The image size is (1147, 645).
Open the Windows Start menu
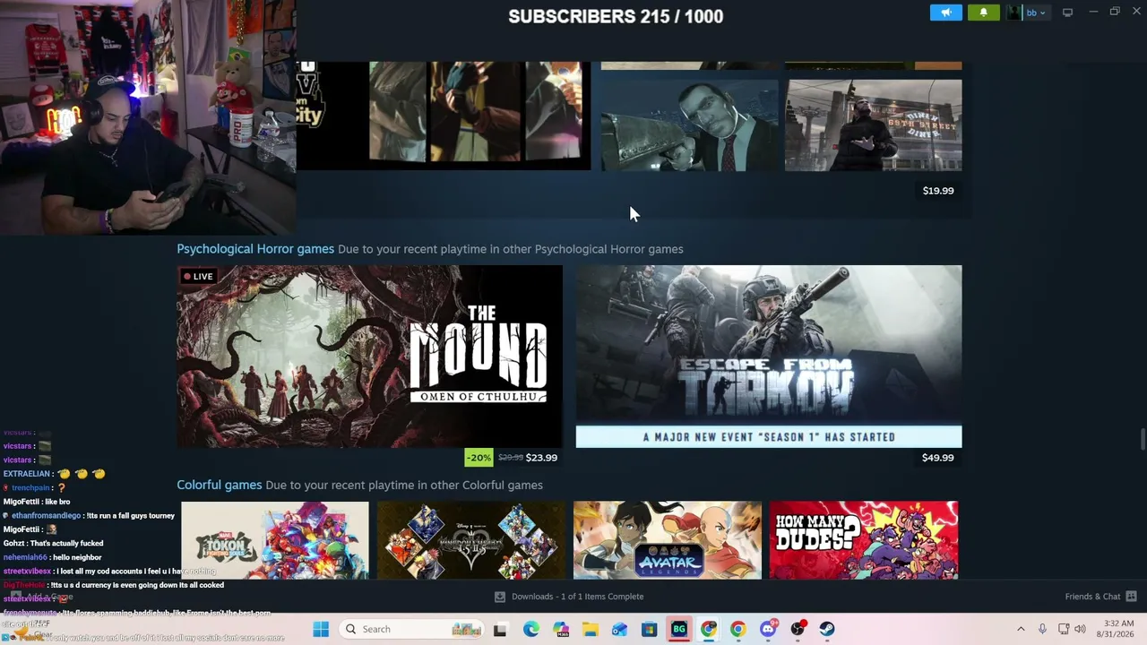click(x=321, y=629)
